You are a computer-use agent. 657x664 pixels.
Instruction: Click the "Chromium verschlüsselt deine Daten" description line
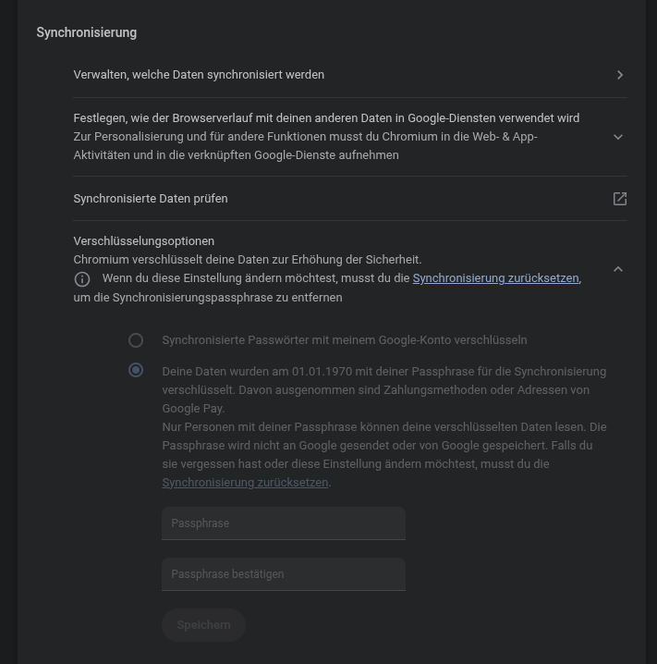[248, 260]
